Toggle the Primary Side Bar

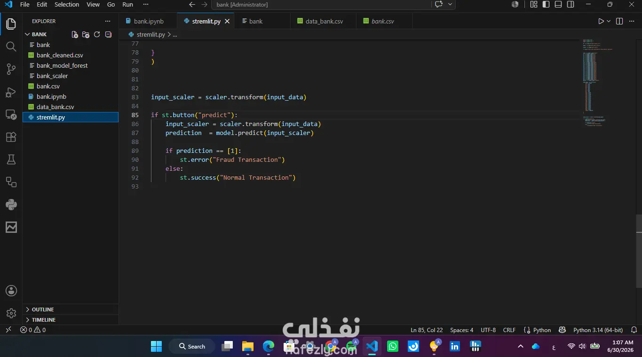coord(546,5)
